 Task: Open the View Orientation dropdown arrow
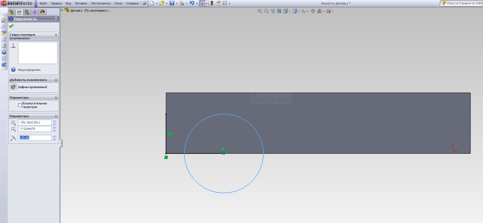[x=290, y=11]
